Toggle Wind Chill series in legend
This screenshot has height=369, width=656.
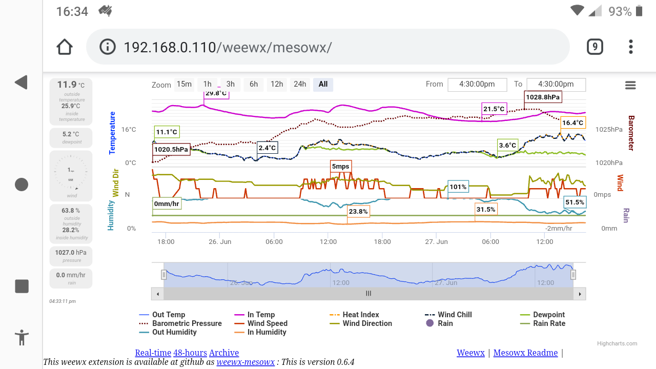tap(448, 315)
